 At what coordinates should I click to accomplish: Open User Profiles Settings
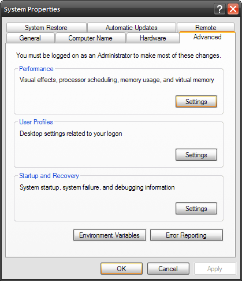click(x=196, y=155)
